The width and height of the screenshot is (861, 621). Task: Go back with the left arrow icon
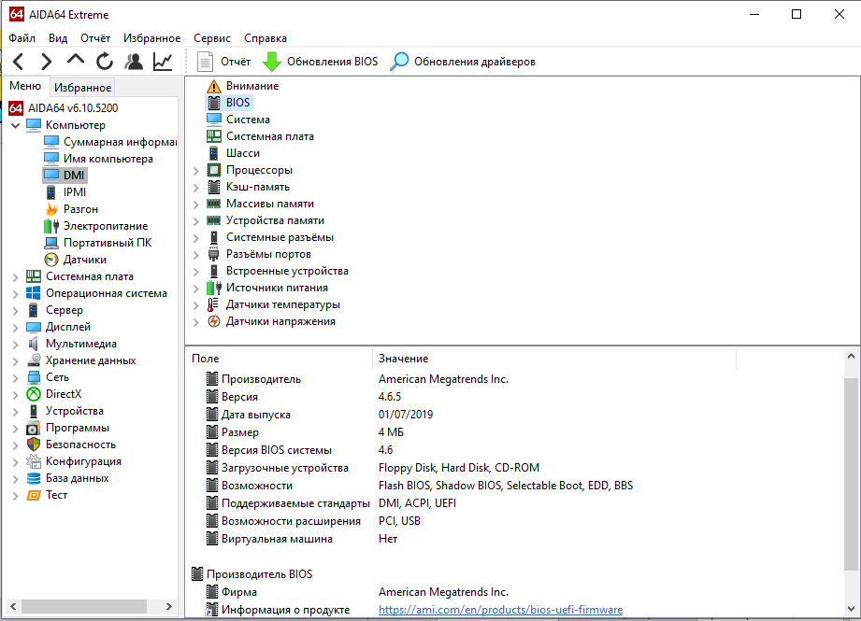coord(18,62)
